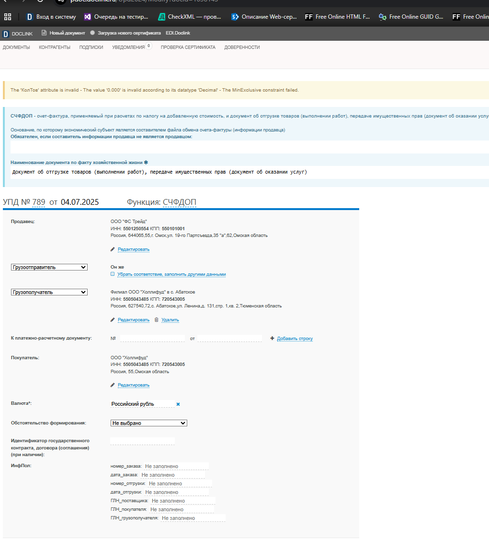Click the notifications counter badge showing 0
This screenshot has width=489, height=541.
pyautogui.click(x=148, y=46)
